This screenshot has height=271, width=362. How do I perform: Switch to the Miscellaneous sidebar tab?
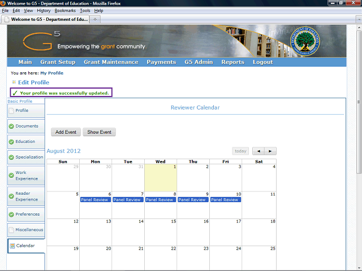26,230
